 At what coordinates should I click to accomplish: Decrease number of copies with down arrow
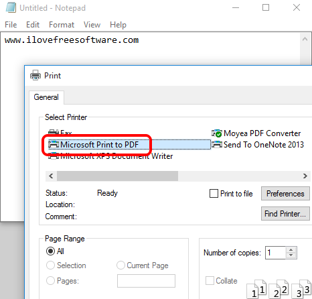(291, 255)
